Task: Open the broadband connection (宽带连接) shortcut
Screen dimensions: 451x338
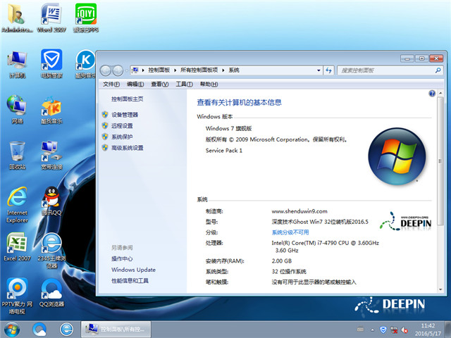Action: [51, 155]
